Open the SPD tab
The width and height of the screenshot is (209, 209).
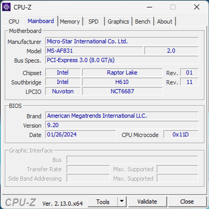93,21
